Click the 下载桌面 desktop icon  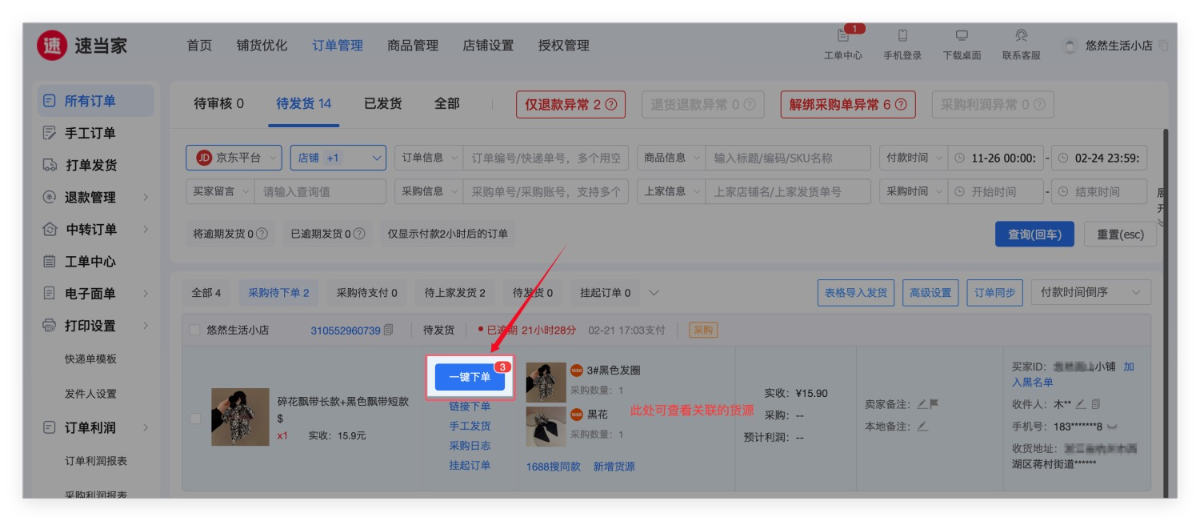(x=962, y=37)
